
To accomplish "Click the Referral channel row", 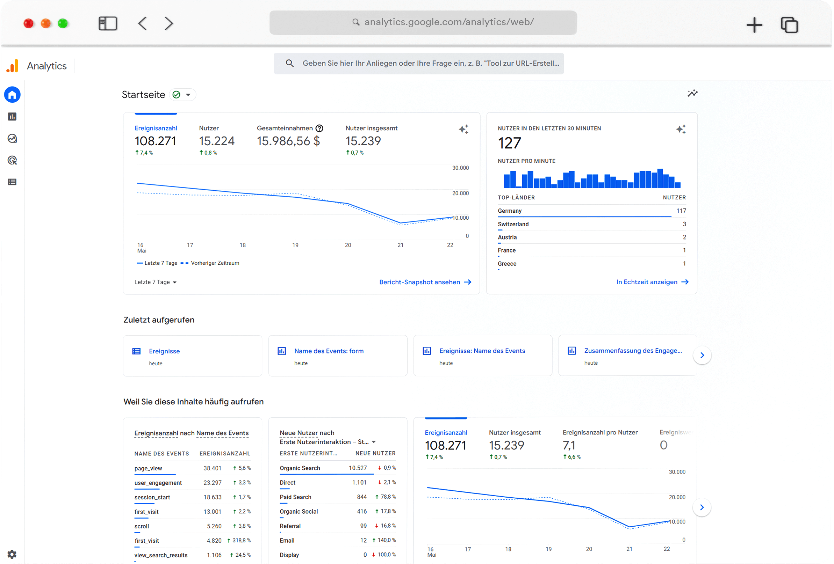I will (338, 526).
